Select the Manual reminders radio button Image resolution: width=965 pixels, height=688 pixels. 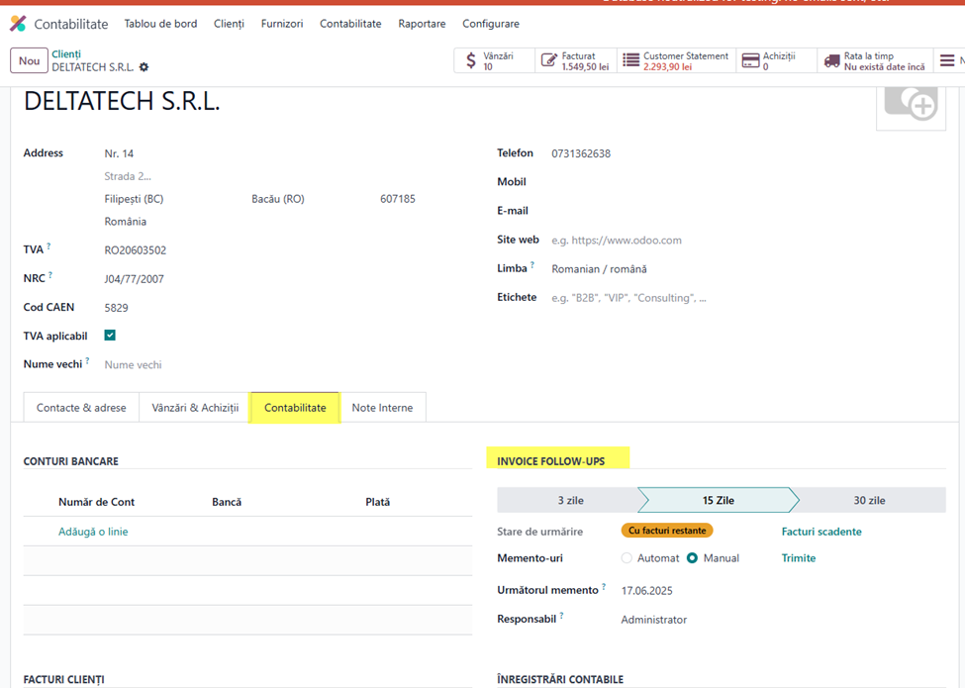point(693,558)
